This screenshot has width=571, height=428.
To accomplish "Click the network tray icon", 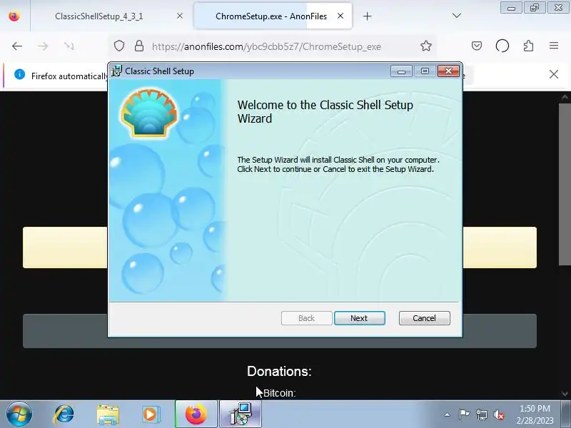I will pos(481,414).
